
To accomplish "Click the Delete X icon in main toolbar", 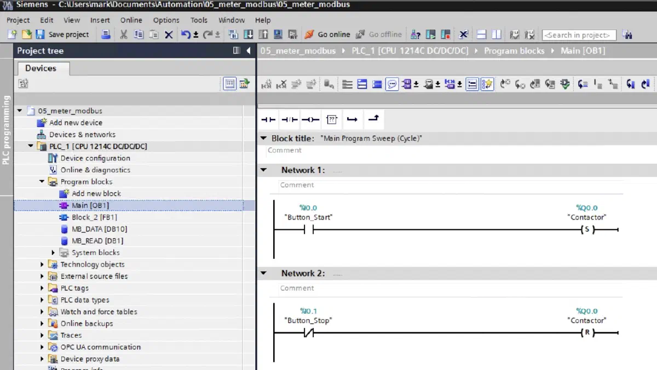I will tap(169, 34).
